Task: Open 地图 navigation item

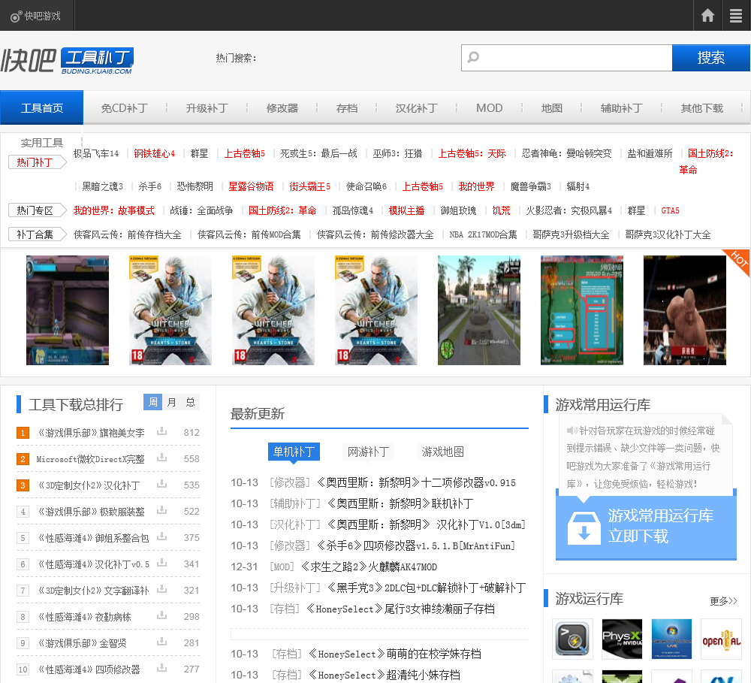Action: point(551,108)
